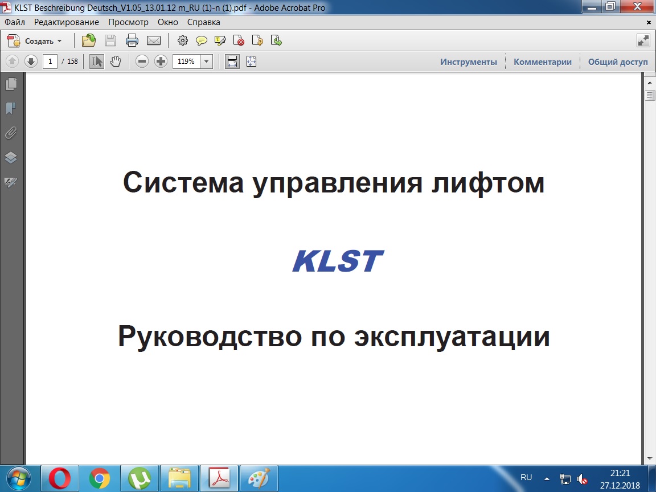Launch Chrome from taskbar
Image resolution: width=656 pixels, height=492 pixels.
(100, 478)
